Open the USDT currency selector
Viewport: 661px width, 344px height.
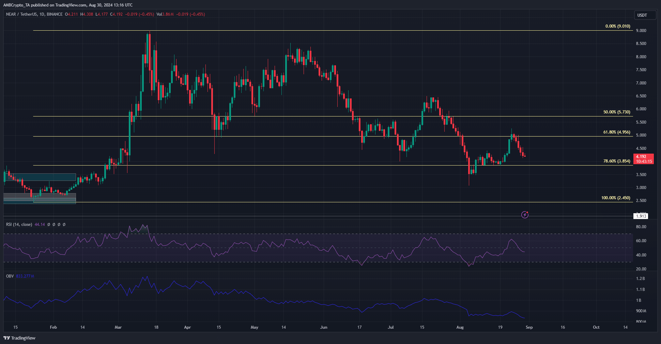[x=645, y=15]
